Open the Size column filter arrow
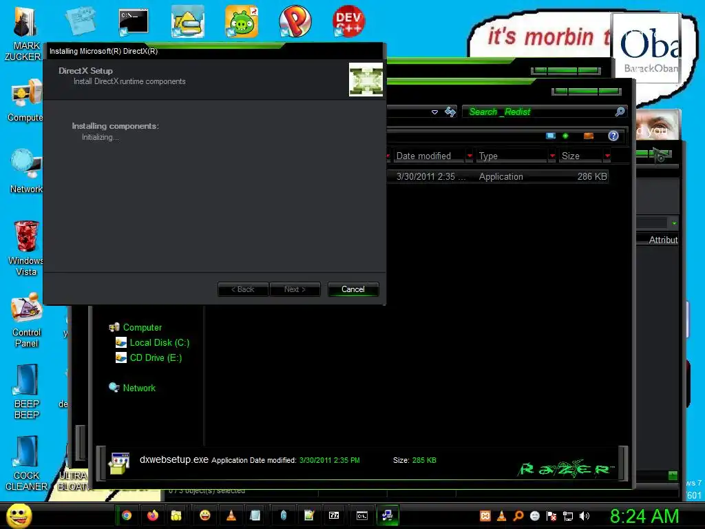 pos(607,156)
